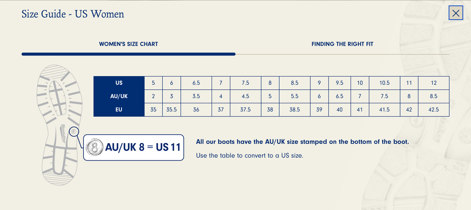Click the Size Guide - US Women heading
The width and height of the screenshot is (471, 210).
(x=73, y=14)
